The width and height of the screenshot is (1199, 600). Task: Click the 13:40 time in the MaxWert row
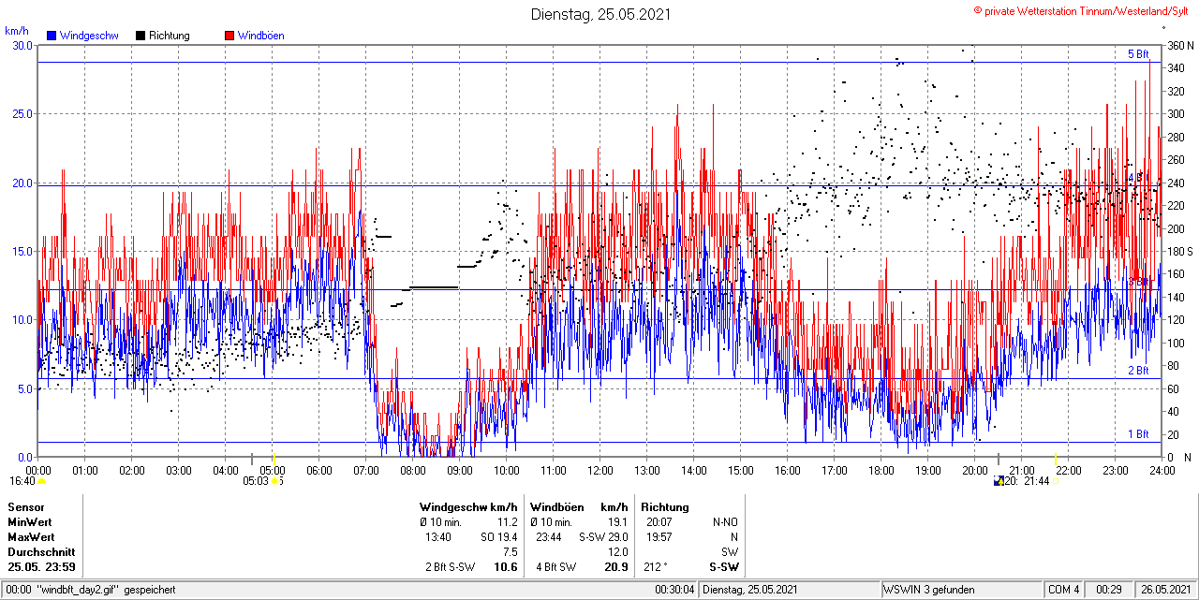point(439,536)
